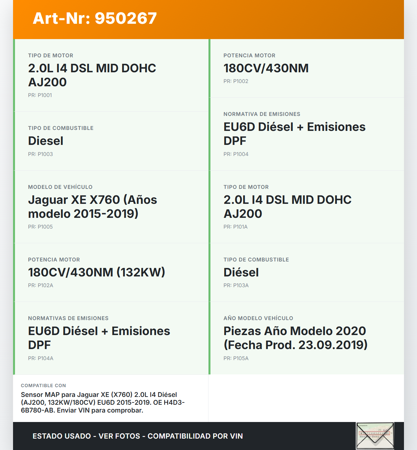
Task: Select the PR: P1005 code text
Action: click(x=40, y=227)
